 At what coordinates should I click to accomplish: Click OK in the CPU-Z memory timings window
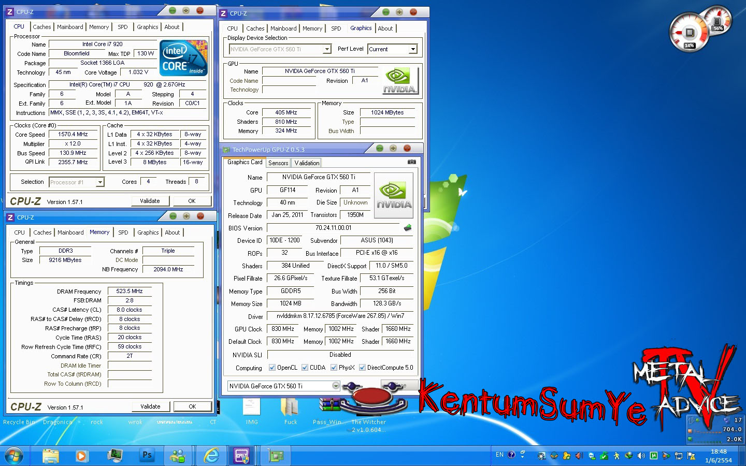click(x=192, y=406)
